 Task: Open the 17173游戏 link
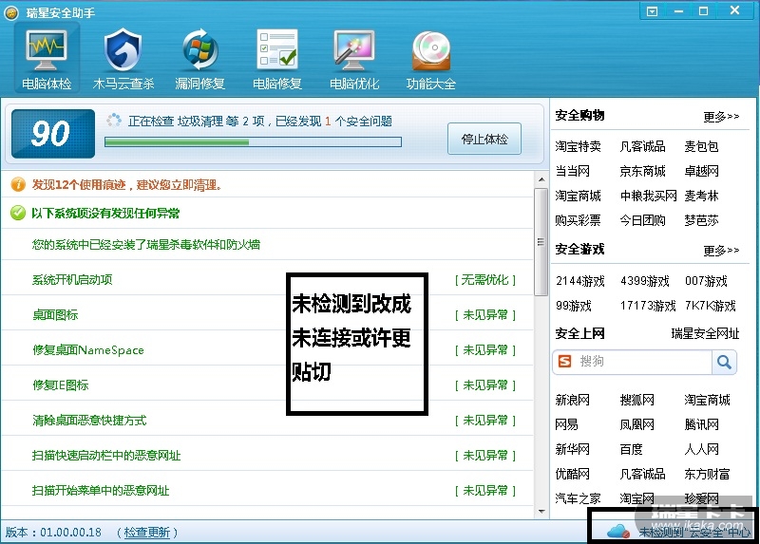click(x=648, y=306)
